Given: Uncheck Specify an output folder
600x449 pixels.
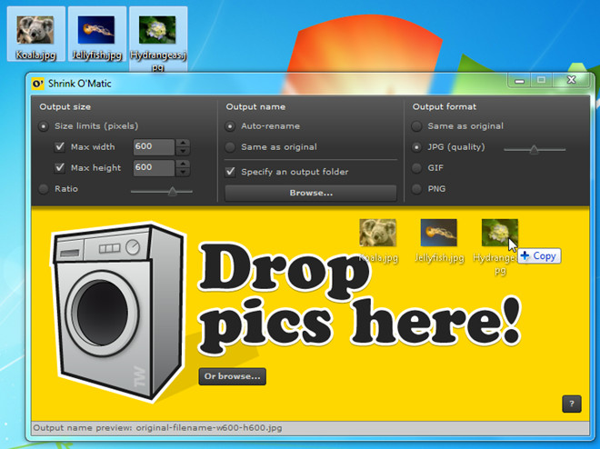Looking at the screenshot, I should pos(230,172).
